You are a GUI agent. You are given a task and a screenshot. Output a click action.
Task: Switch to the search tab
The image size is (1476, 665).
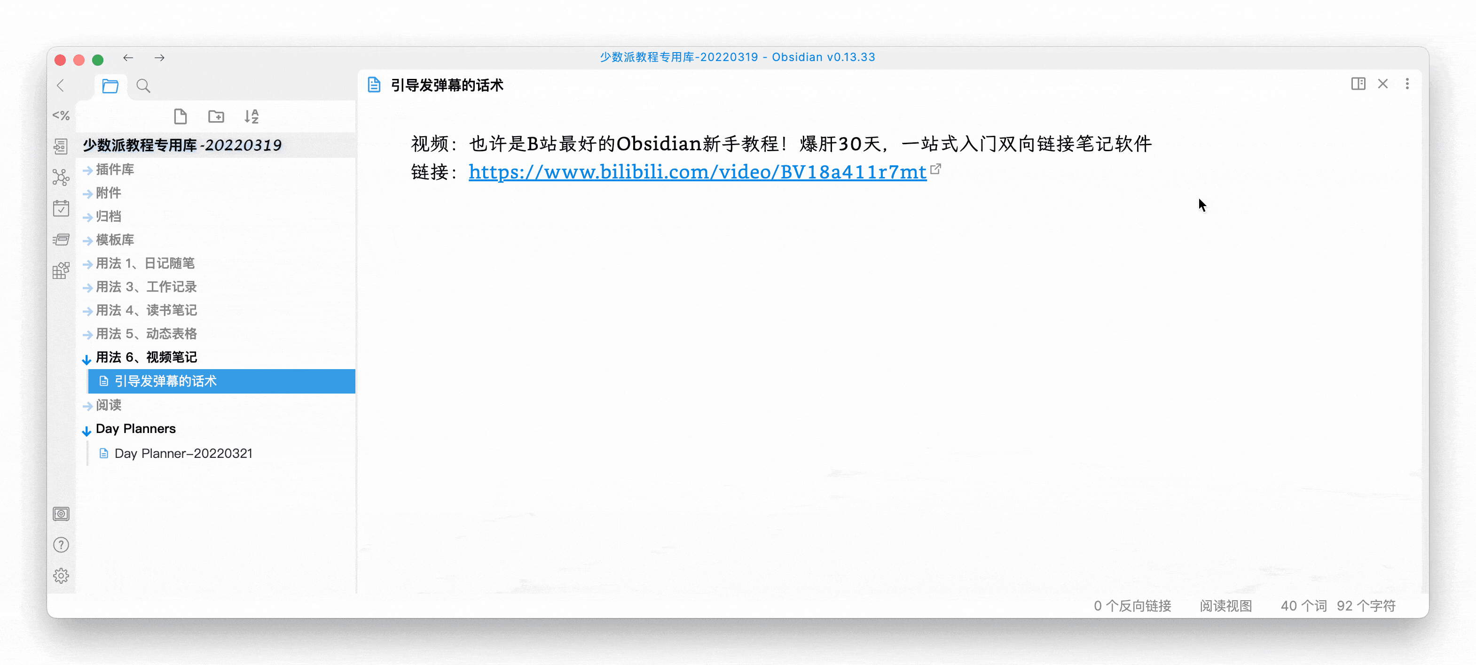click(x=143, y=86)
